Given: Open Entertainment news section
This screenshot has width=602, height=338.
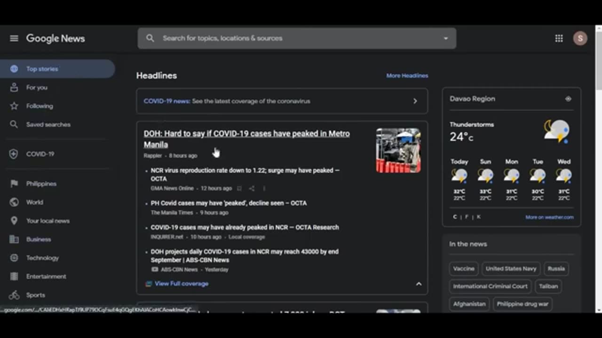Looking at the screenshot, I should [x=46, y=277].
